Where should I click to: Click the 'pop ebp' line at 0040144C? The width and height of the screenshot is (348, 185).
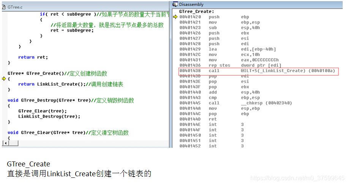click(214, 114)
